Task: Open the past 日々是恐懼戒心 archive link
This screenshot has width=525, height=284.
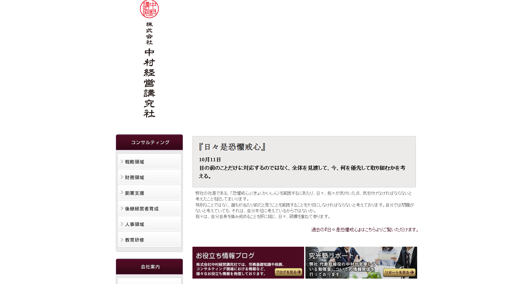Action: tap(364, 230)
